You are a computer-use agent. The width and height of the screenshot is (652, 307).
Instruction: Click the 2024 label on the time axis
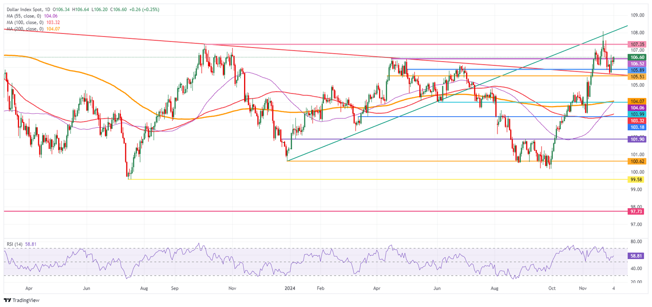tap(290, 288)
